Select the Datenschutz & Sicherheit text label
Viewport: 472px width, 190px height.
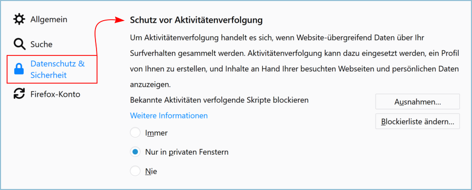click(58, 70)
